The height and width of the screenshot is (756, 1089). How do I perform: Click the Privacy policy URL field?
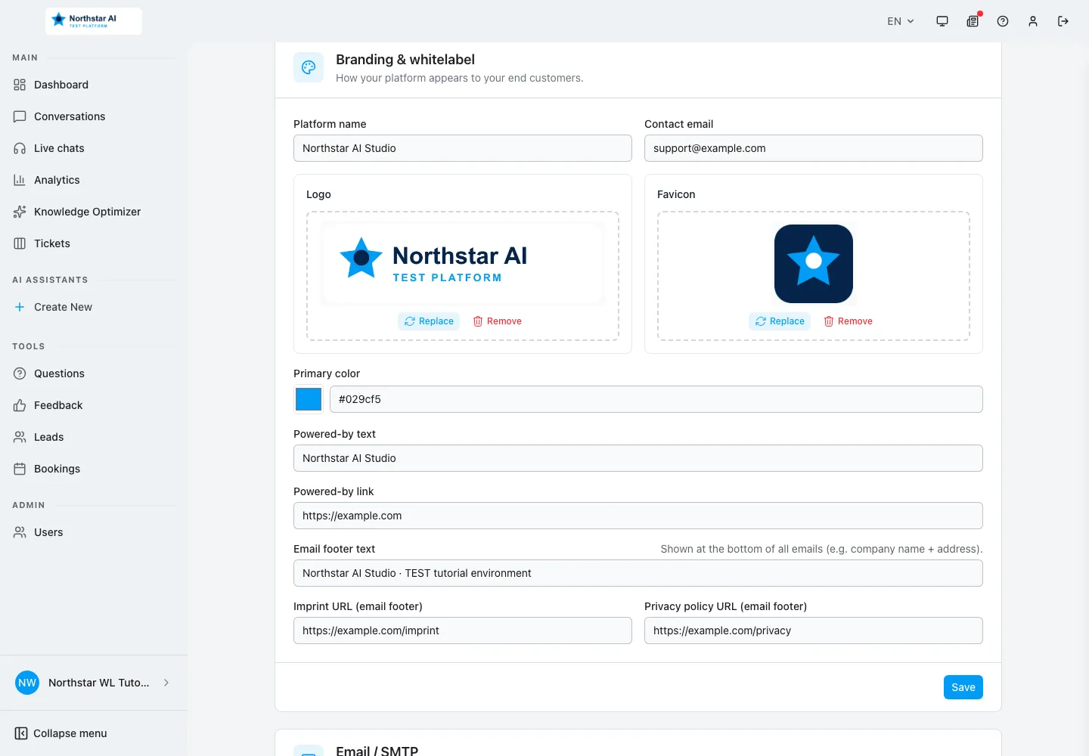coord(814,631)
